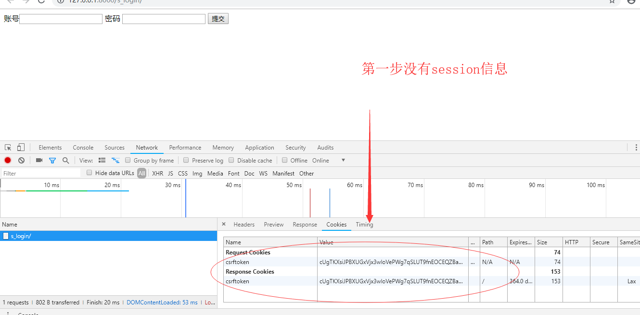Enable Preserve log checkbox
Viewport: 640px width, 315px height.
[186, 160]
